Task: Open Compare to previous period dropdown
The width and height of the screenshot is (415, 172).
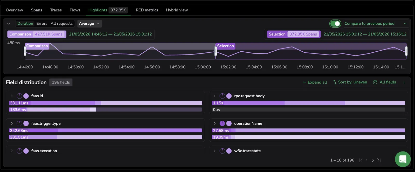Action: click(376, 24)
